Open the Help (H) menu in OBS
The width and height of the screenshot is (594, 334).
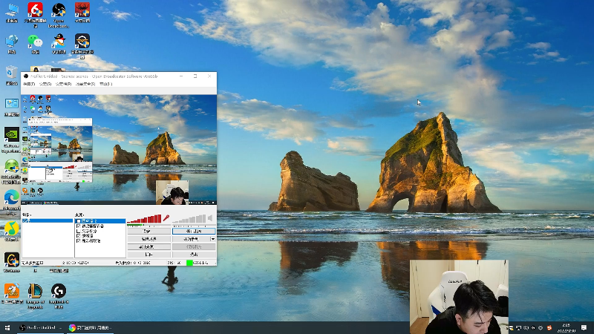pyautogui.click(x=105, y=84)
